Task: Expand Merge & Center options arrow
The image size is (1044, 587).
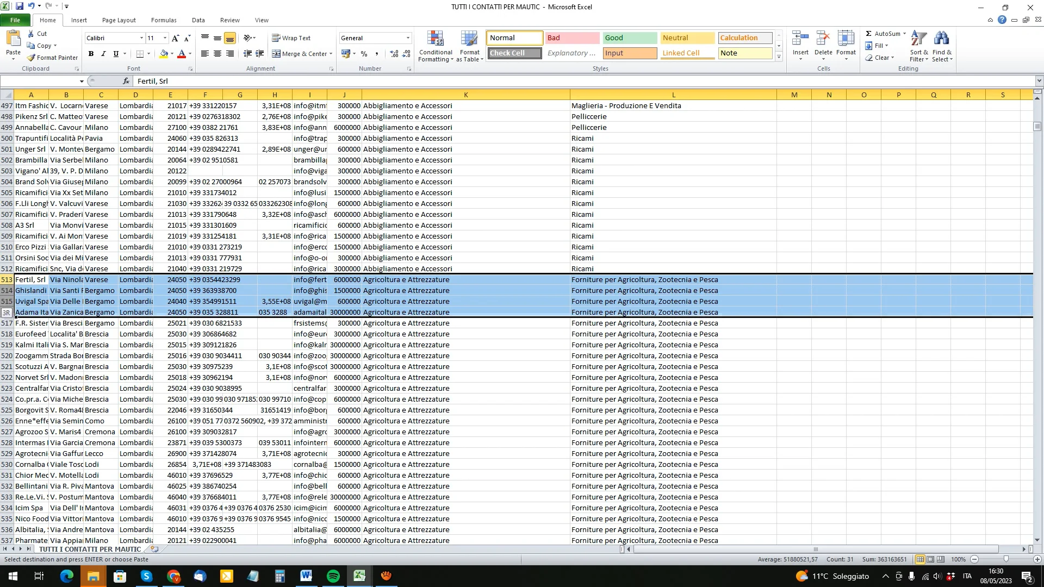Action: coord(331,54)
